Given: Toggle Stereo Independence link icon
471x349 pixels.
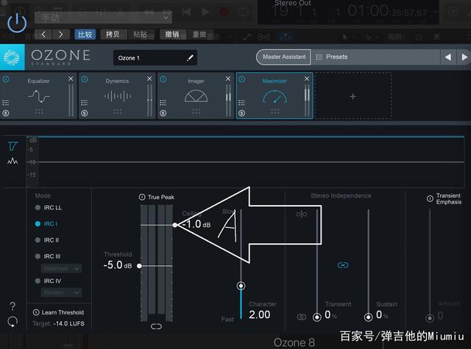Looking at the screenshot, I should click(343, 265).
